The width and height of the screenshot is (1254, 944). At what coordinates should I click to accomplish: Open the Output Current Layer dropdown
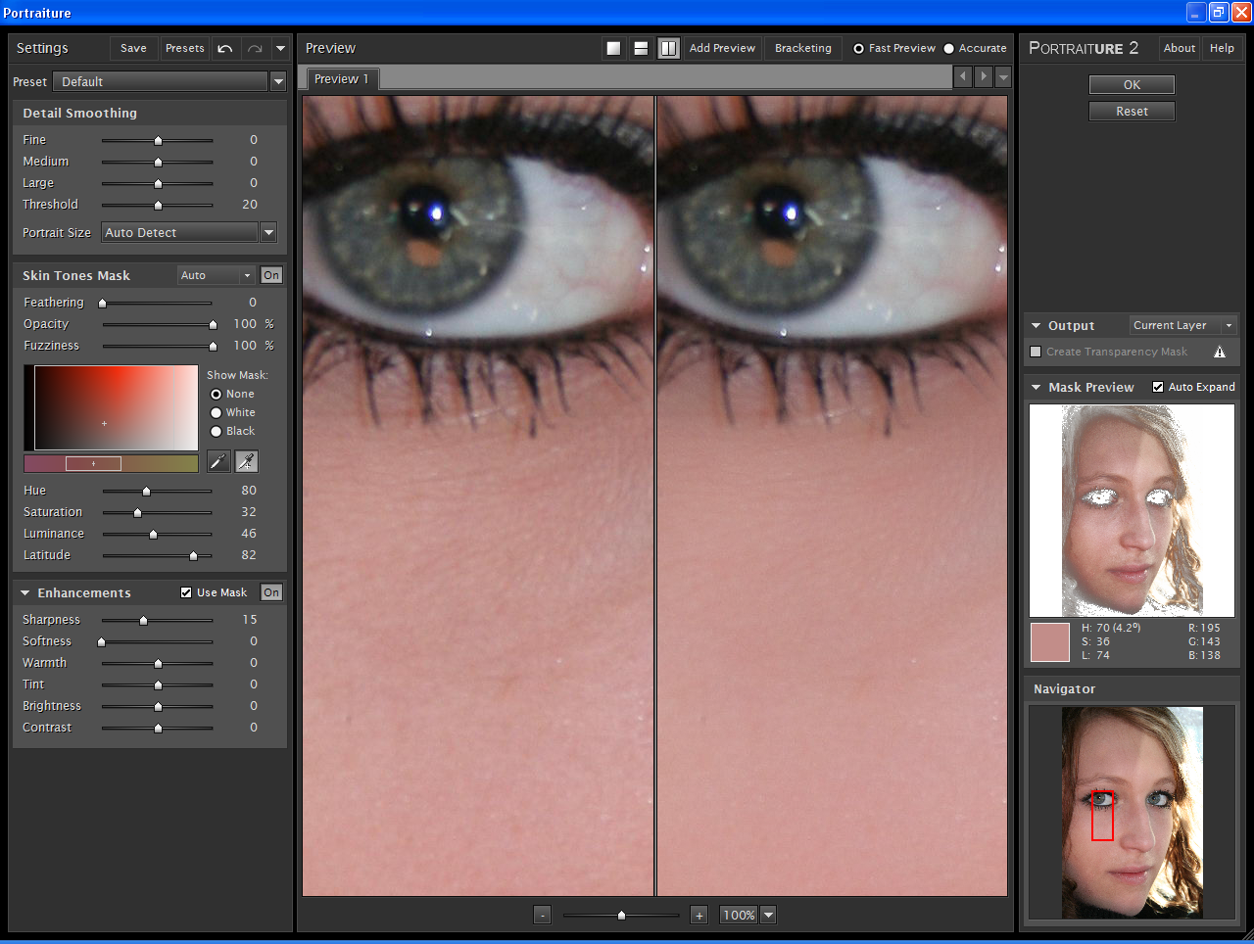tap(1228, 325)
